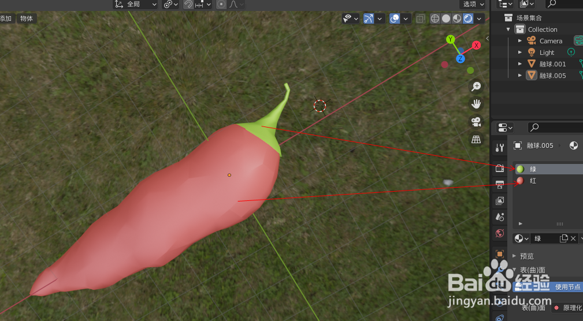
Task: Browse materials with the sphere dropdown
Action: (x=521, y=238)
